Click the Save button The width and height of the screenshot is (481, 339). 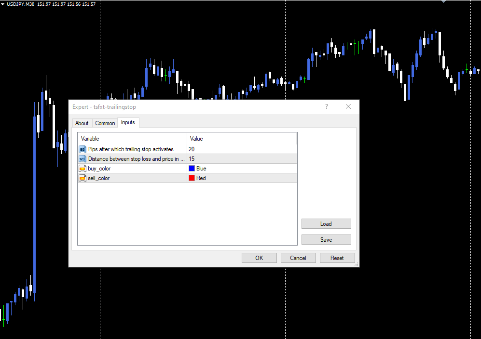click(x=326, y=239)
